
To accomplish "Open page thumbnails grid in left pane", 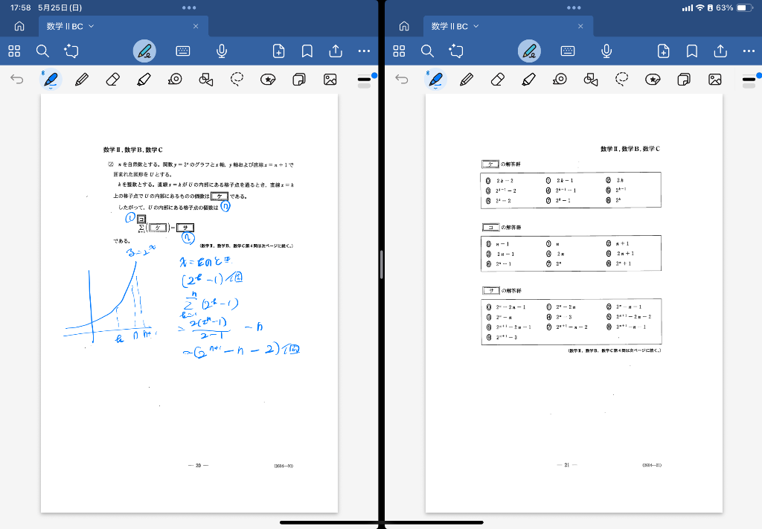I will [14, 51].
